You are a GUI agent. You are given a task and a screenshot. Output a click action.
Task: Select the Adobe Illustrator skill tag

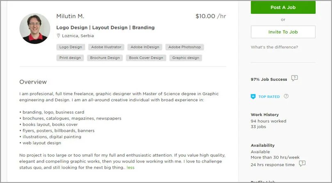click(x=106, y=47)
